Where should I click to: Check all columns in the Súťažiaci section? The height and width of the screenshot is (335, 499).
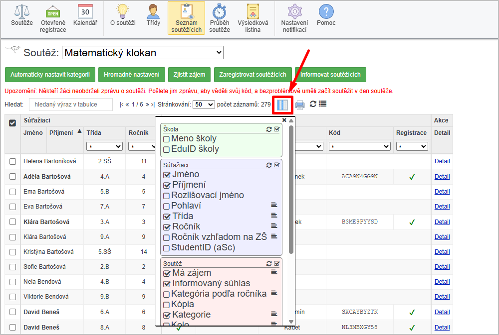pyautogui.click(x=276, y=165)
